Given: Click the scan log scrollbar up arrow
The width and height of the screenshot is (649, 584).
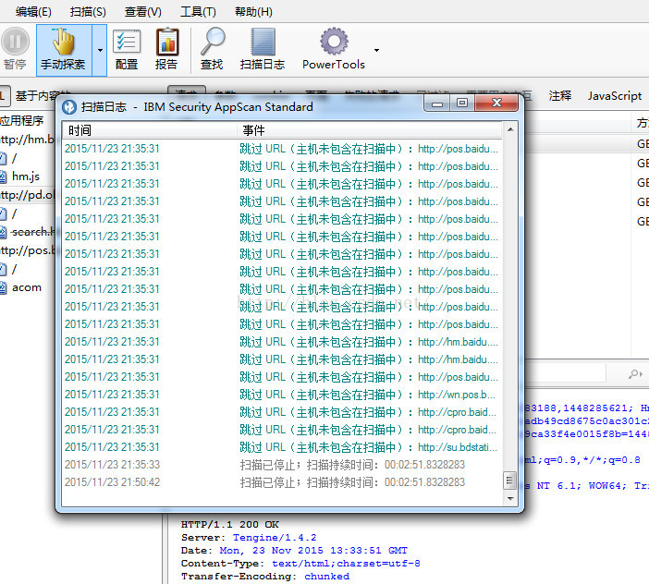Looking at the screenshot, I should coord(510,129).
